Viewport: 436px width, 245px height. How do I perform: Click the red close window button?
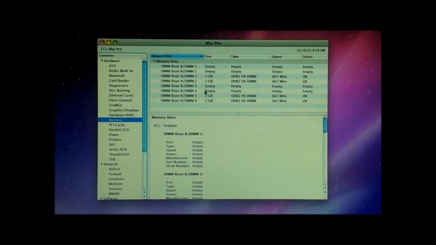pos(102,42)
